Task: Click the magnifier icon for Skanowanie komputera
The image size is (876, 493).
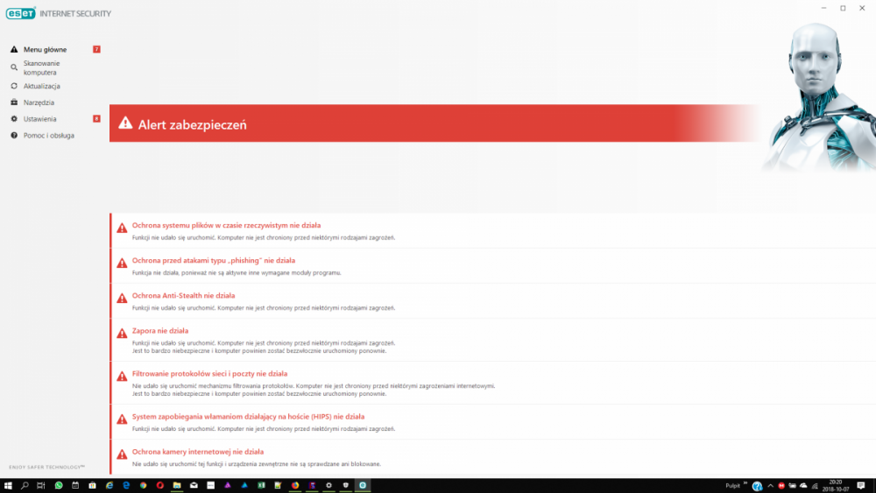Action: point(14,67)
